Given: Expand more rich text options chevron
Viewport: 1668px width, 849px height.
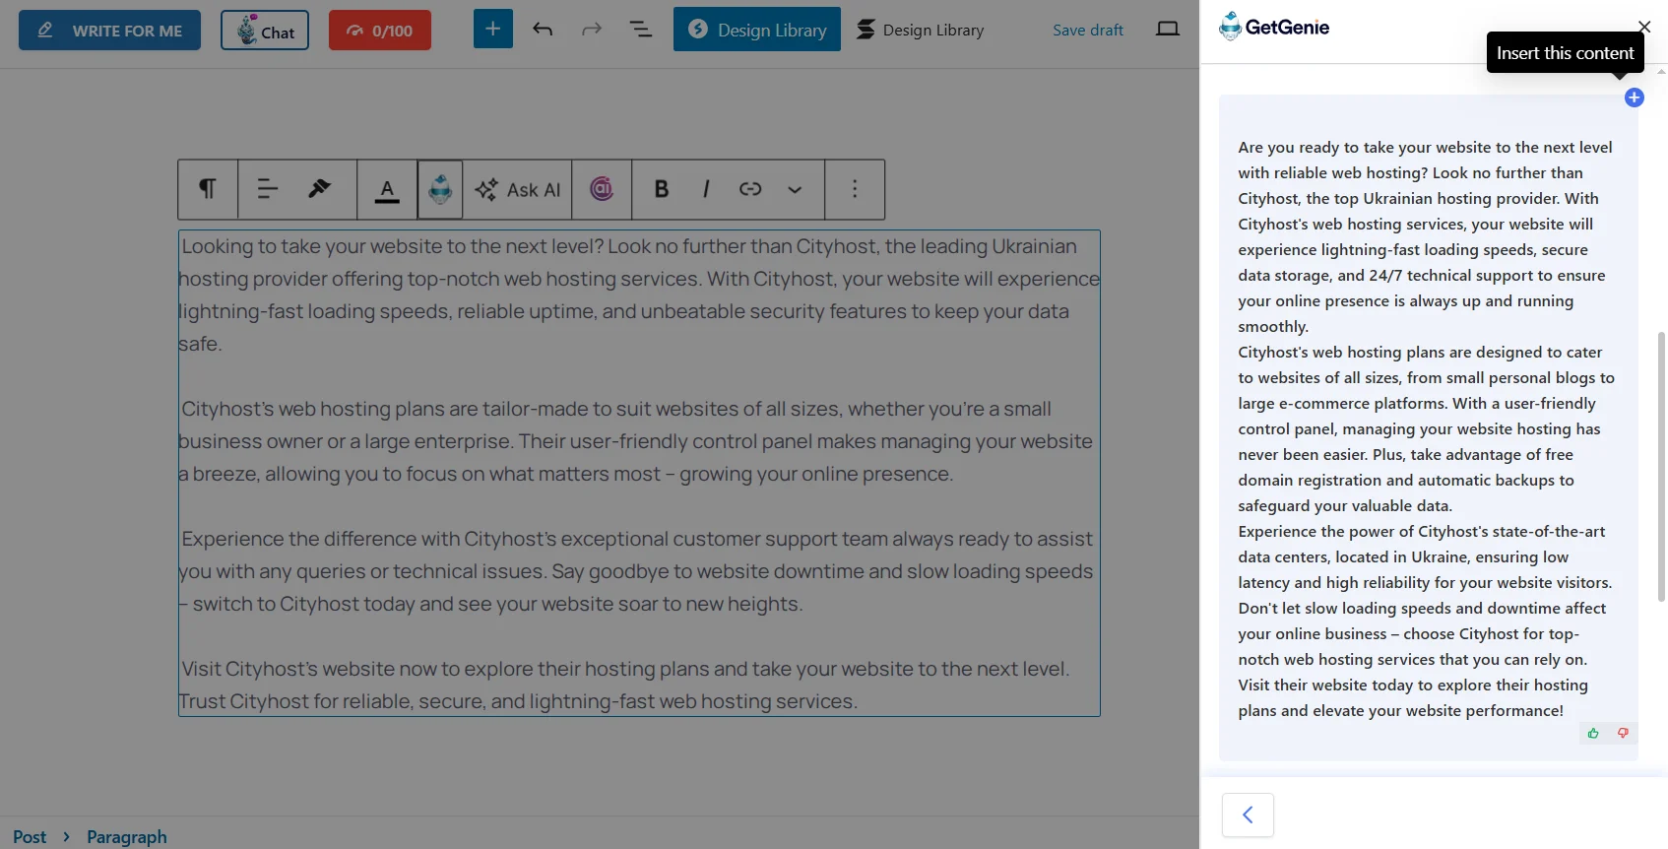Looking at the screenshot, I should [795, 189].
